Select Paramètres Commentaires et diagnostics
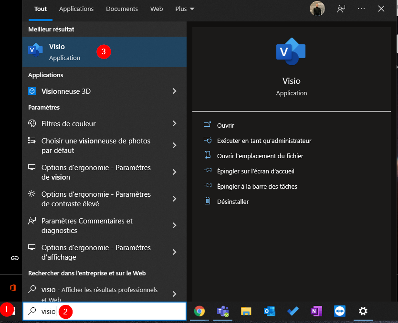Screen dimensions: 398x323 (x=105, y=225)
